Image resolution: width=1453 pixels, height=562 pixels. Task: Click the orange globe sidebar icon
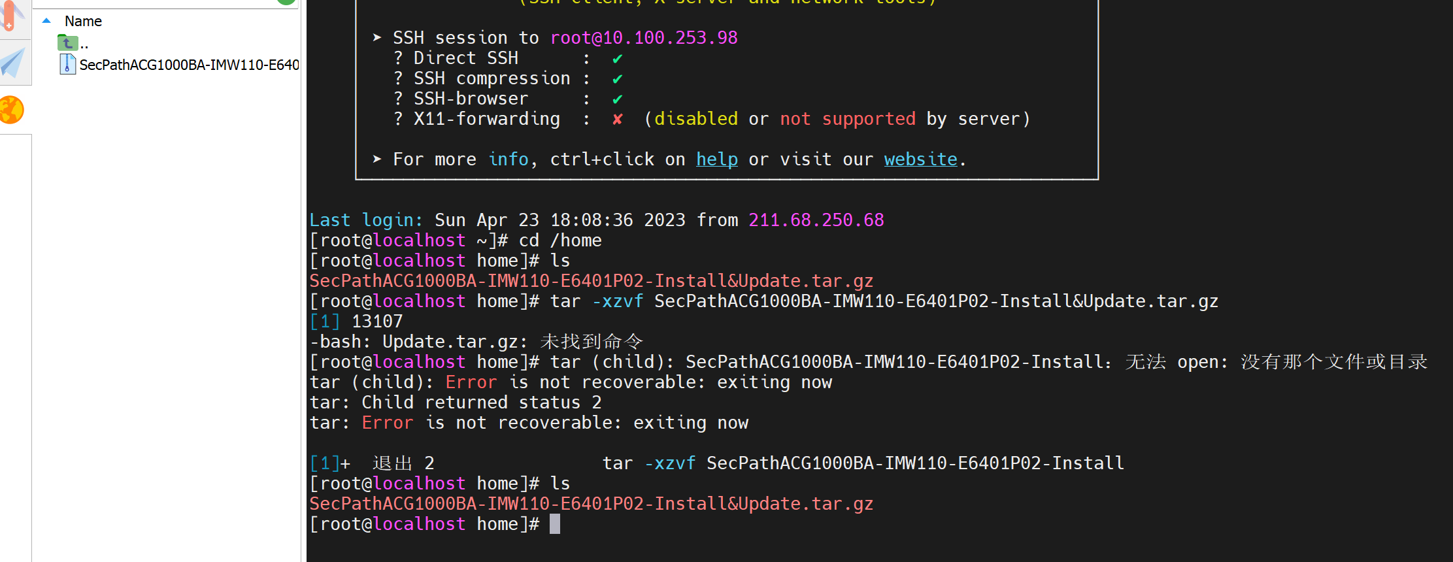[x=12, y=110]
